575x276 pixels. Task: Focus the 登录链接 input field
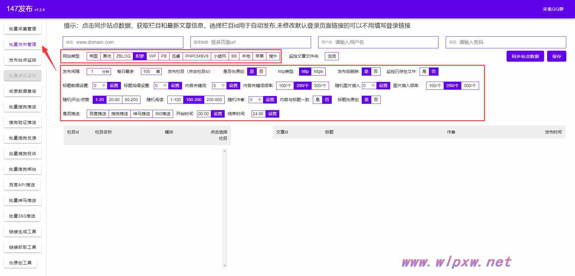pyautogui.click(x=251, y=42)
